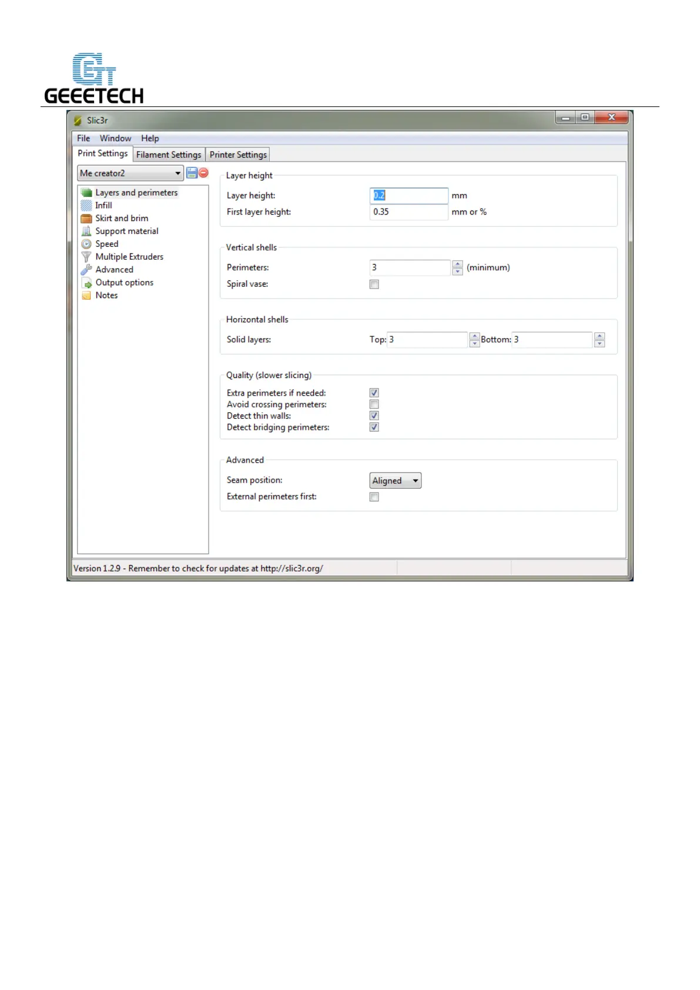Click the Speed clock icon

coord(86,244)
